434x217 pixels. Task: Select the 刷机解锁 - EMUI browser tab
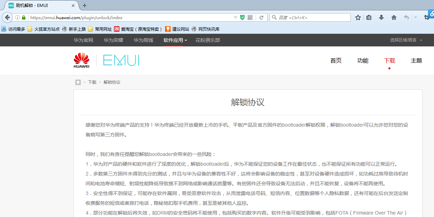point(41,6)
